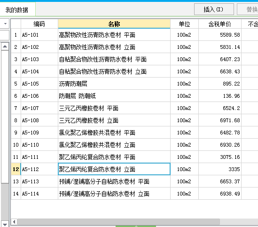Click the 100m2 unit cell in row A5-114
The image size is (258, 227).
(x=184, y=194)
